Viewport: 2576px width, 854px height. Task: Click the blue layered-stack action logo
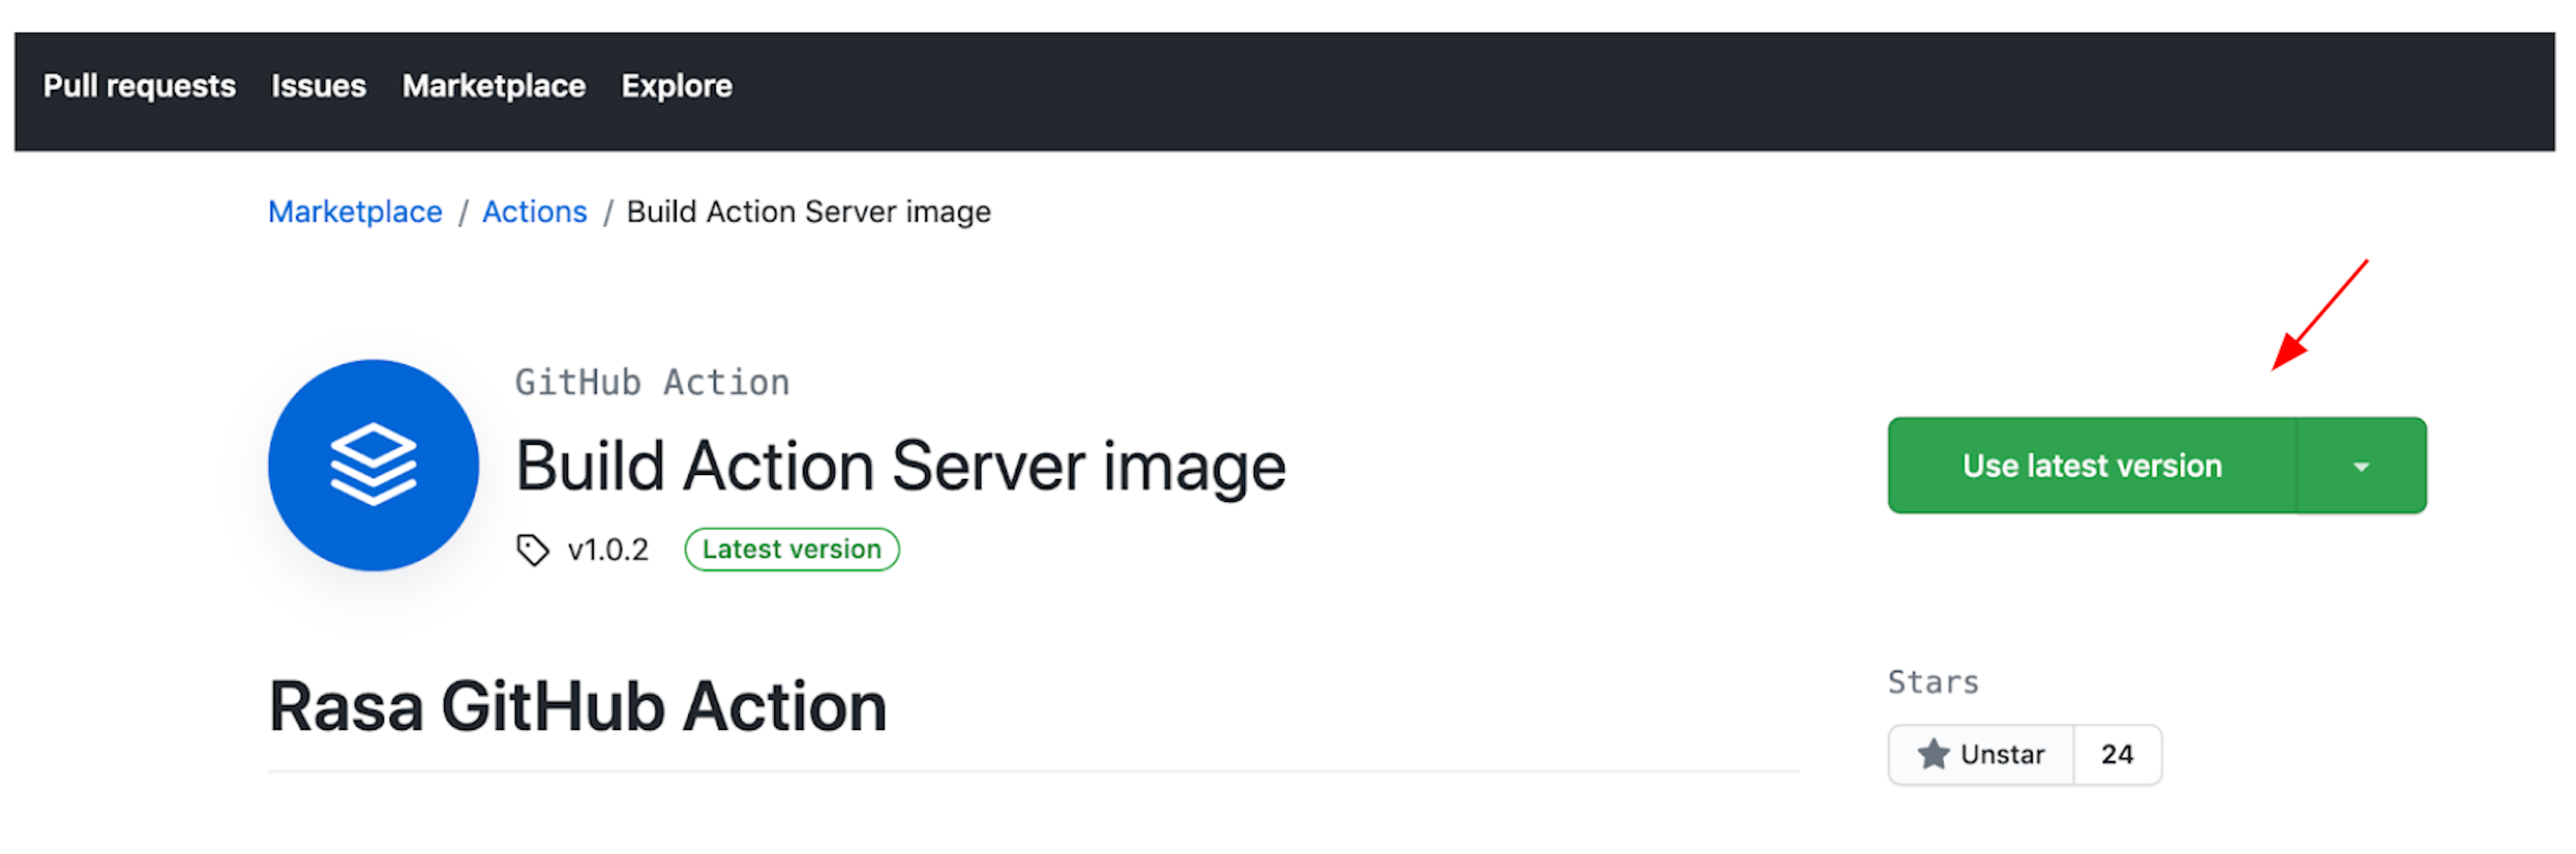(373, 465)
